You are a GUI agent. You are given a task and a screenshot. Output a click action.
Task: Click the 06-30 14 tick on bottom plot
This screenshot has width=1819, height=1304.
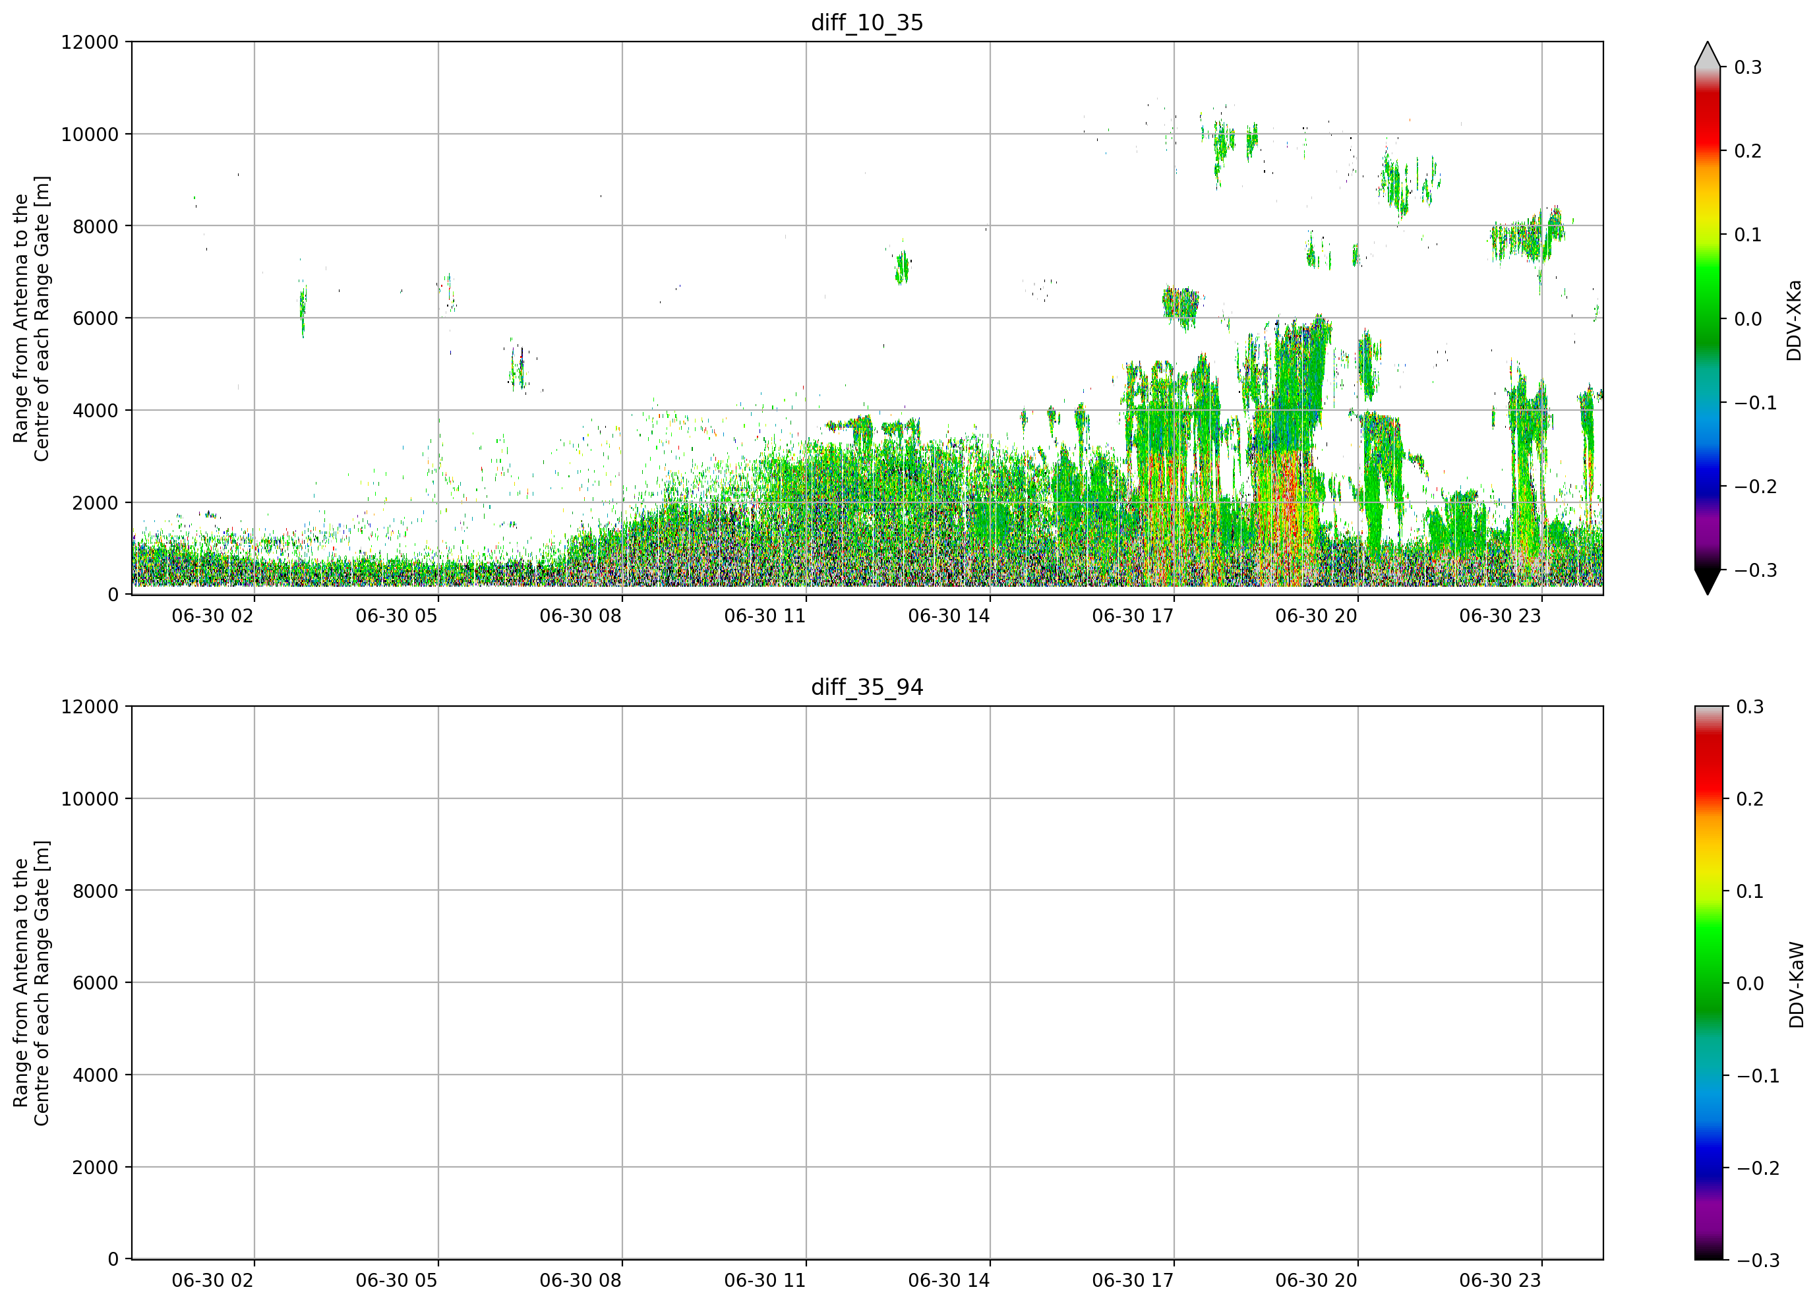[949, 1281]
